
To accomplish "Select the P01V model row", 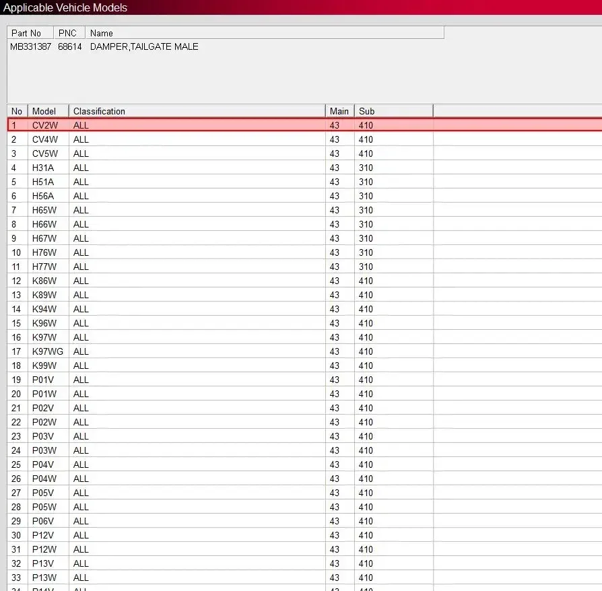I will (x=305, y=380).
